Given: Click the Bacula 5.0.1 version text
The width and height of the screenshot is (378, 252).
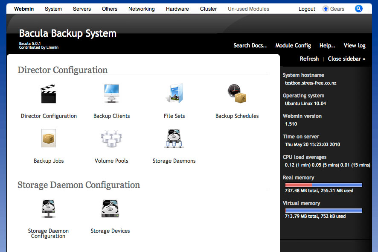Looking at the screenshot, I should point(30,44).
